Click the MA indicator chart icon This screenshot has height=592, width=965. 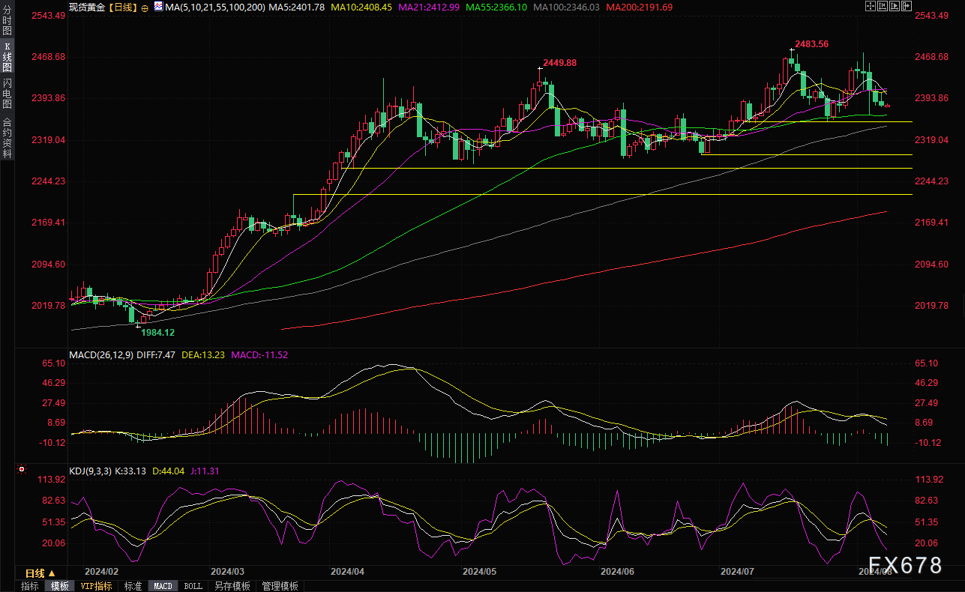tap(157, 6)
